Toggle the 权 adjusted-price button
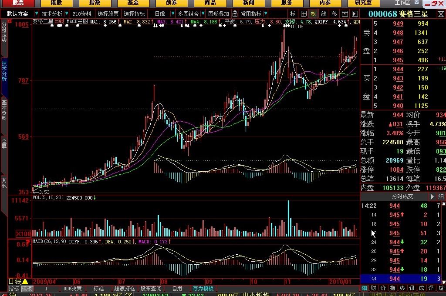The height and width of the screenshot is (296, 446). tap(313, 13)
